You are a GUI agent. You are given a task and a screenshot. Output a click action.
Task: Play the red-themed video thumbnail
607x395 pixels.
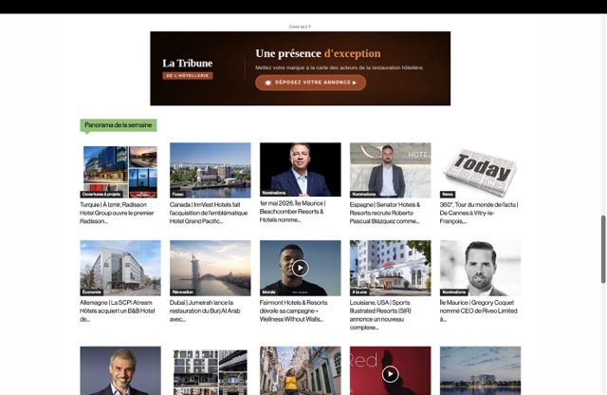390,374
